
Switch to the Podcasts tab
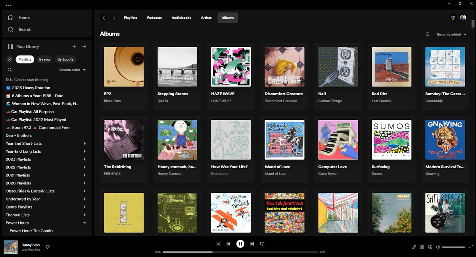point(154,17)
